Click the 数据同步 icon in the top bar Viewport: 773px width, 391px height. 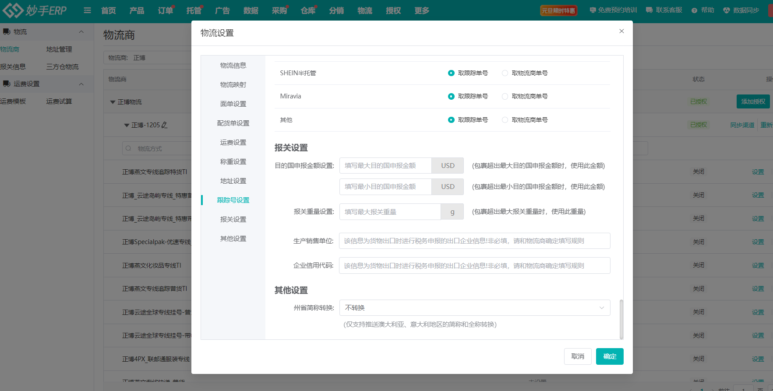pyautogui.click(x=726, y=10)
